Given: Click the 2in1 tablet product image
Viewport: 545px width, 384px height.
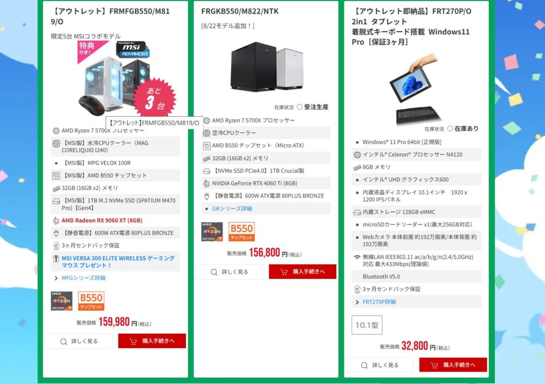Looking at the screenshot, I should (415, 88).
